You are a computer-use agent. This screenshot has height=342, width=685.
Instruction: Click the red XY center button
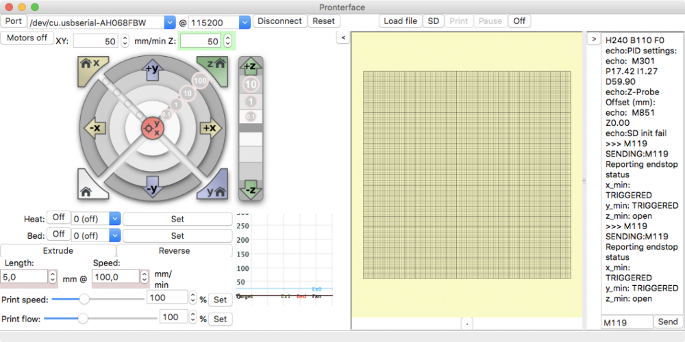[x=153, y=129]
